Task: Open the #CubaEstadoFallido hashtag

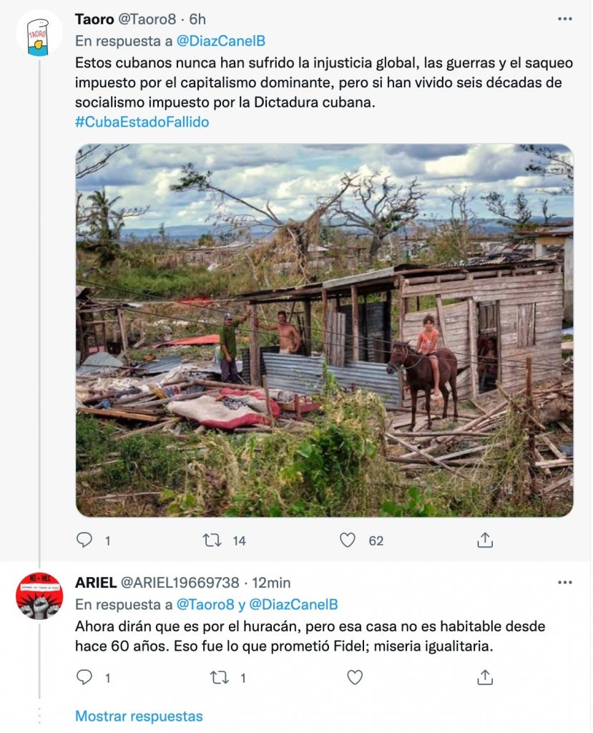Action: point(142,122)
